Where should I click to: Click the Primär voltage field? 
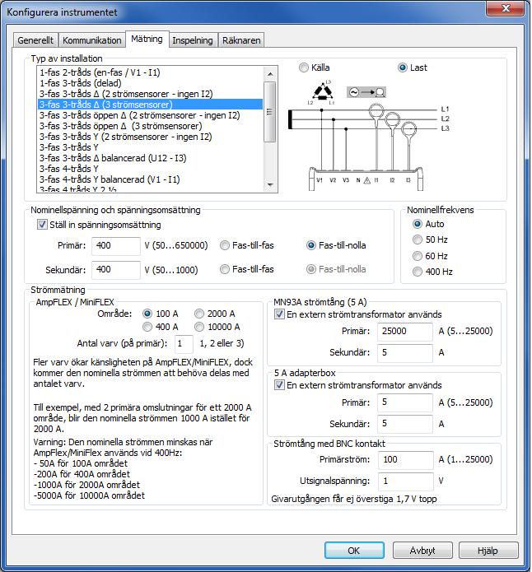[x=116, y=245]
